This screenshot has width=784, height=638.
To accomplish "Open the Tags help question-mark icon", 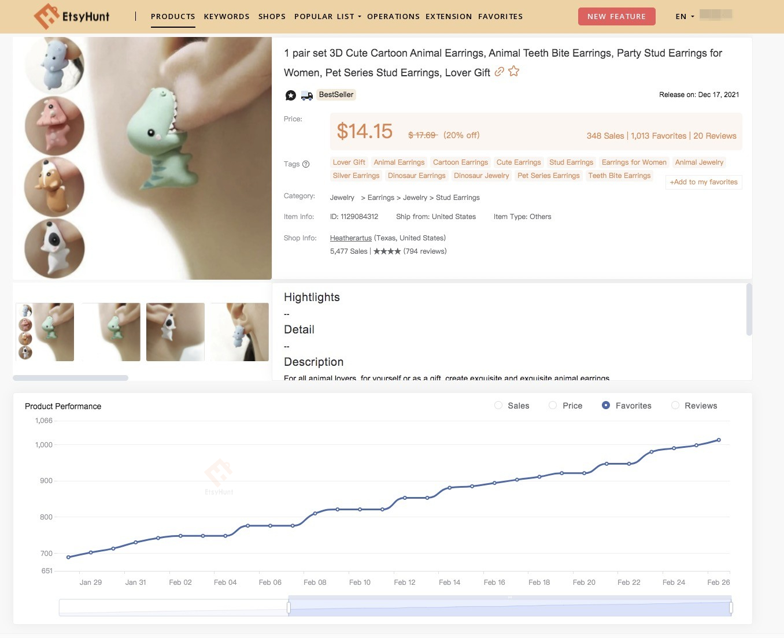I will click(x=305, y=164).
